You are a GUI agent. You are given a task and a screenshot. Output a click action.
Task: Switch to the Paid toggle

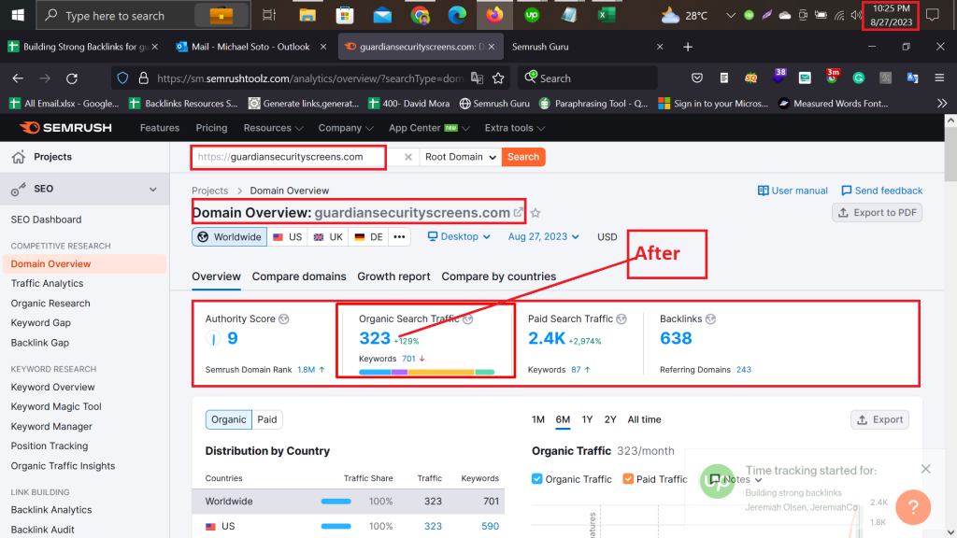[267, 419]
